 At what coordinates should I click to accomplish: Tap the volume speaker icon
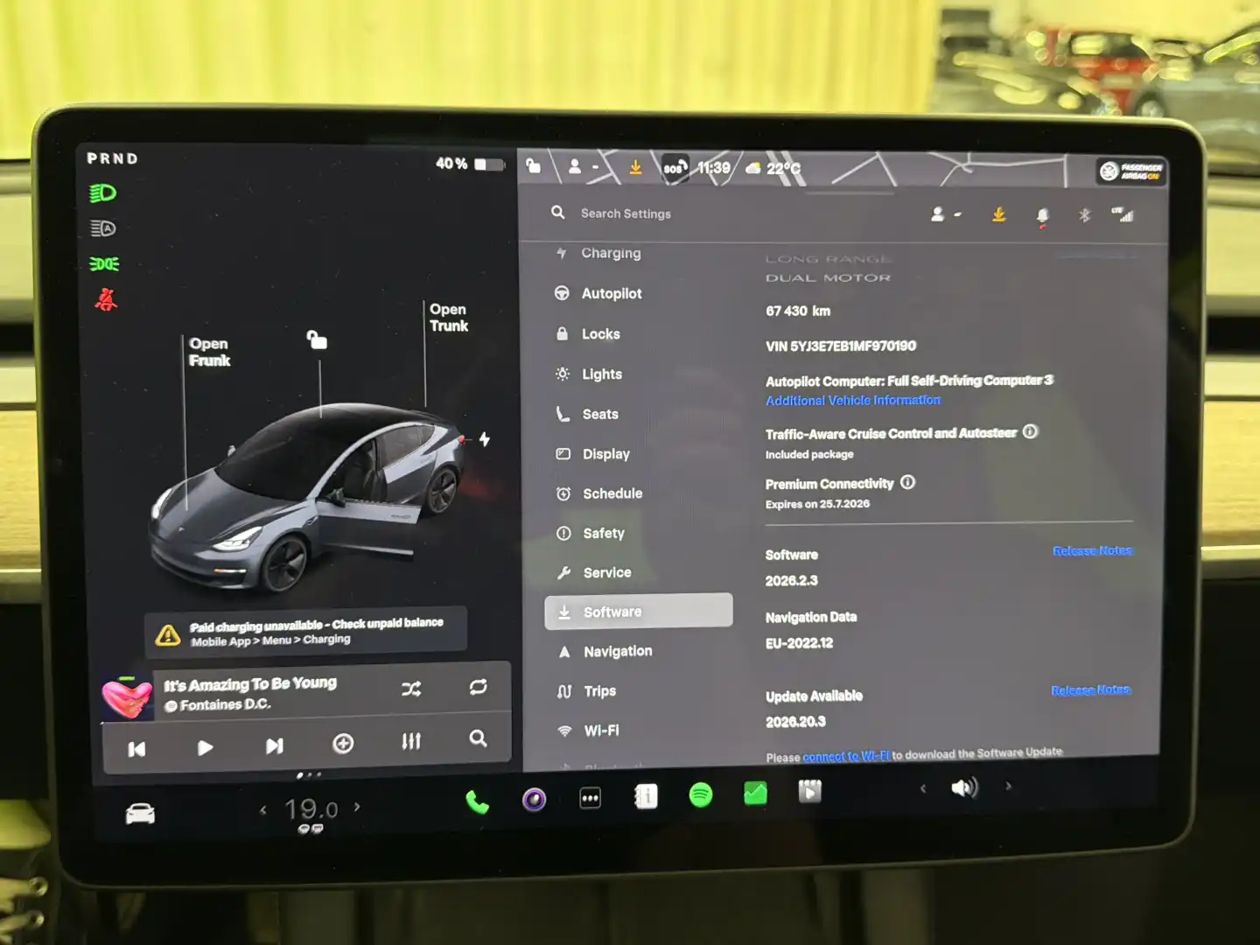[x=964, y=787]
